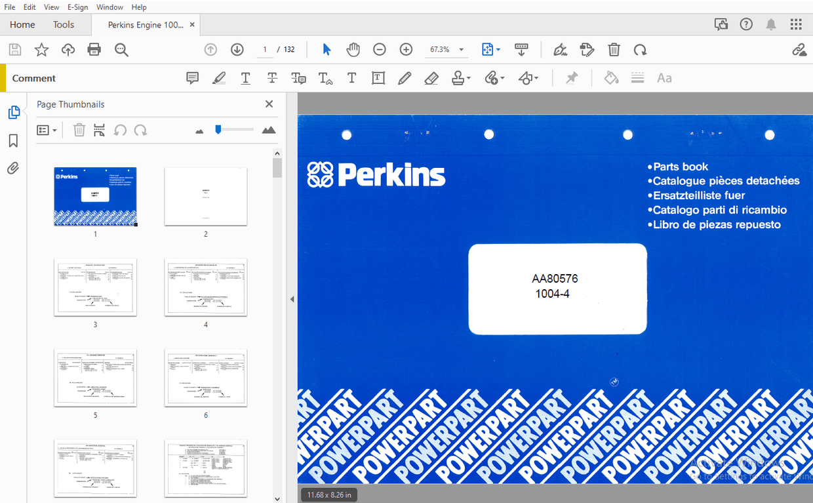The image size is (813, 503).
Task: Open the Stamp tool
Action: (458, 78)
